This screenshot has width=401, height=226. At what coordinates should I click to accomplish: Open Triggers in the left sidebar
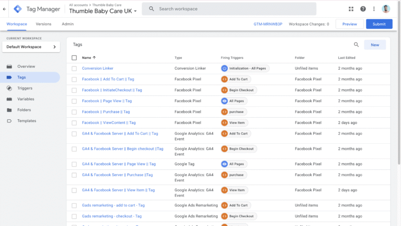coord(25,88)
